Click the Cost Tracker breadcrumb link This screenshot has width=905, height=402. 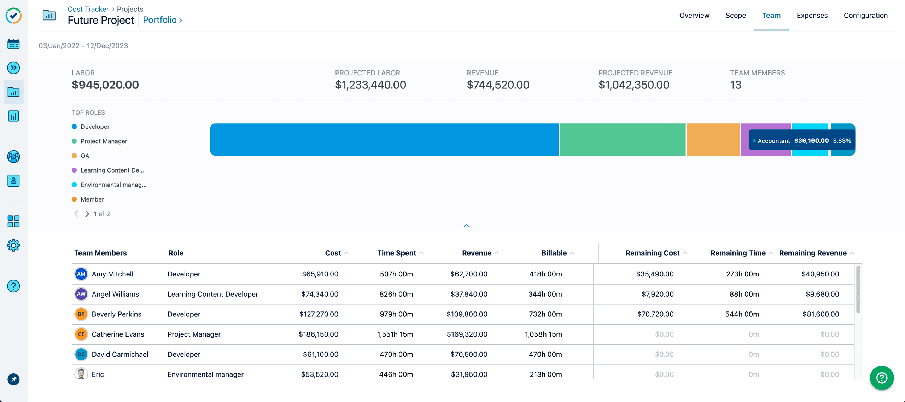(x=88, y=9)
